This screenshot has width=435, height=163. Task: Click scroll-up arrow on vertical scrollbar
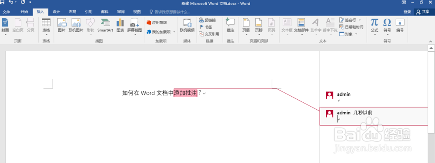tap(431, 48)
